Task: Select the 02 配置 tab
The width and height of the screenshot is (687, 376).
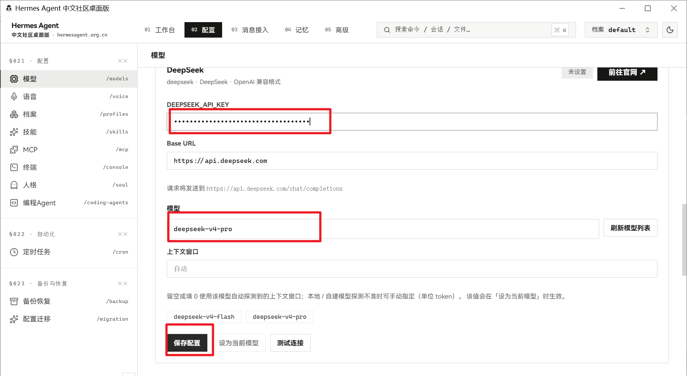Action: tap(203, 30)
